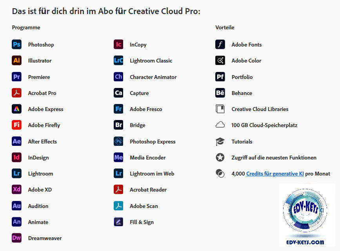Click the Illustrator Ai icon
The image size is (340, 251).
tap(16, 61)
